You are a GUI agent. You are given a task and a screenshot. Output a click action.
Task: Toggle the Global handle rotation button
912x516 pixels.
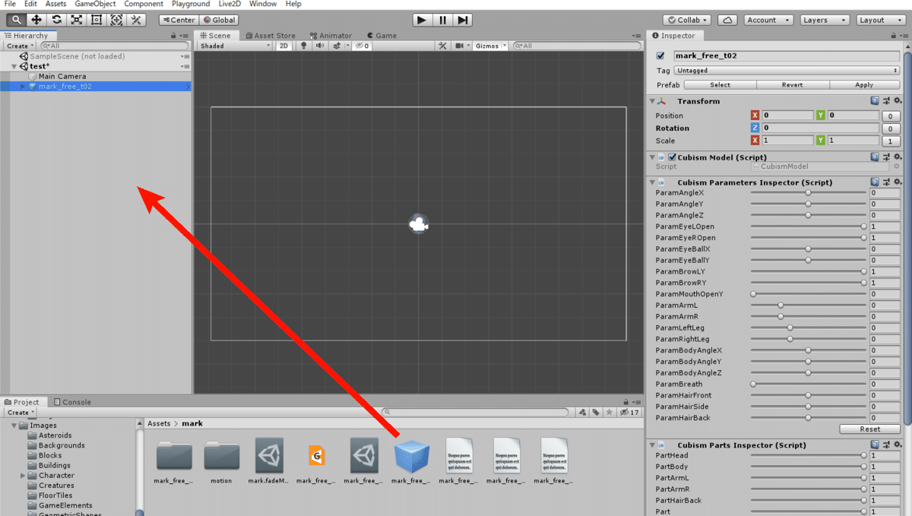tap(220, 20)
